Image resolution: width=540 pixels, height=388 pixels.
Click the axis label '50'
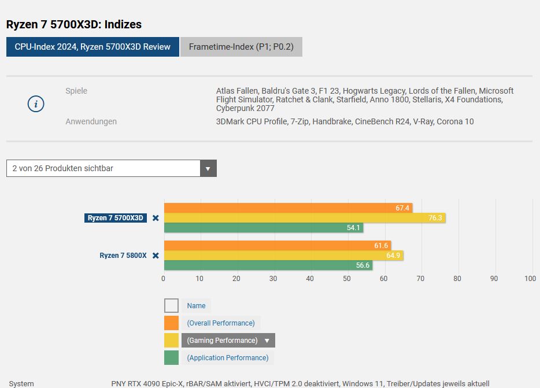(x=346, y=278)
